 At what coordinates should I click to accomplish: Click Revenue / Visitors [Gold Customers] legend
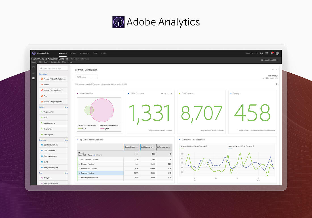tap(241, 146)
